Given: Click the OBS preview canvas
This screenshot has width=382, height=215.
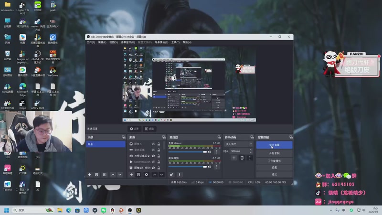Looking at the screenshot, I should [189, 84].
